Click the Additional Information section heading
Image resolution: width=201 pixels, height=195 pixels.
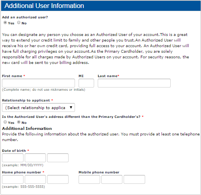click(x=27, y=129)
